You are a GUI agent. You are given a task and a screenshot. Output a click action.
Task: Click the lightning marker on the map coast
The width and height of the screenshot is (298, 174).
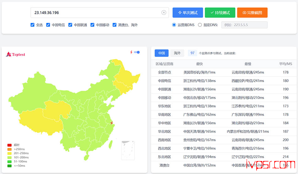pyautogui.click(x=112, y=123)
